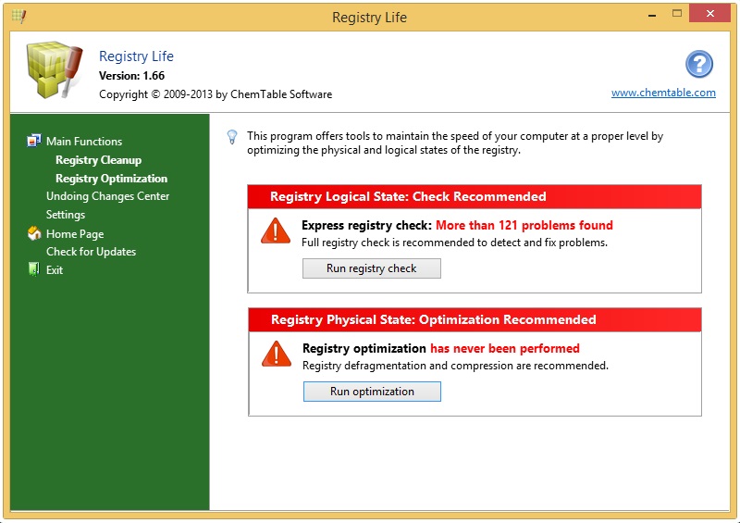The height and width of the screenshot is (523, 740).
Task: Click the title bar application icon
Action: [x=18, y=17]
